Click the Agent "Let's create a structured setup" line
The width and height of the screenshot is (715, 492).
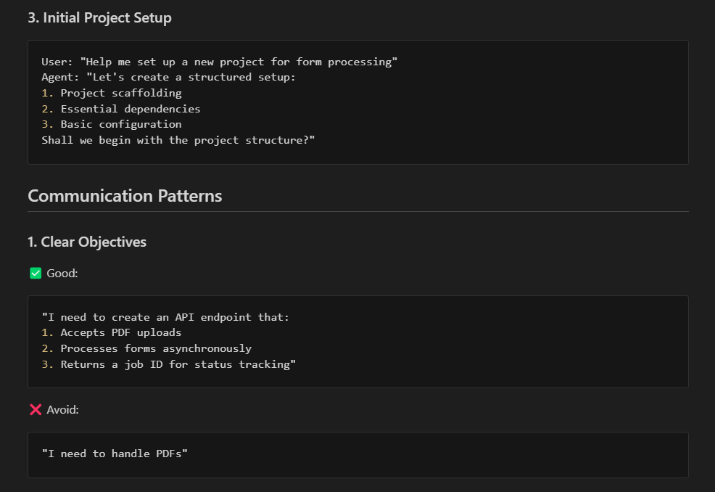[x=168, y=77]
